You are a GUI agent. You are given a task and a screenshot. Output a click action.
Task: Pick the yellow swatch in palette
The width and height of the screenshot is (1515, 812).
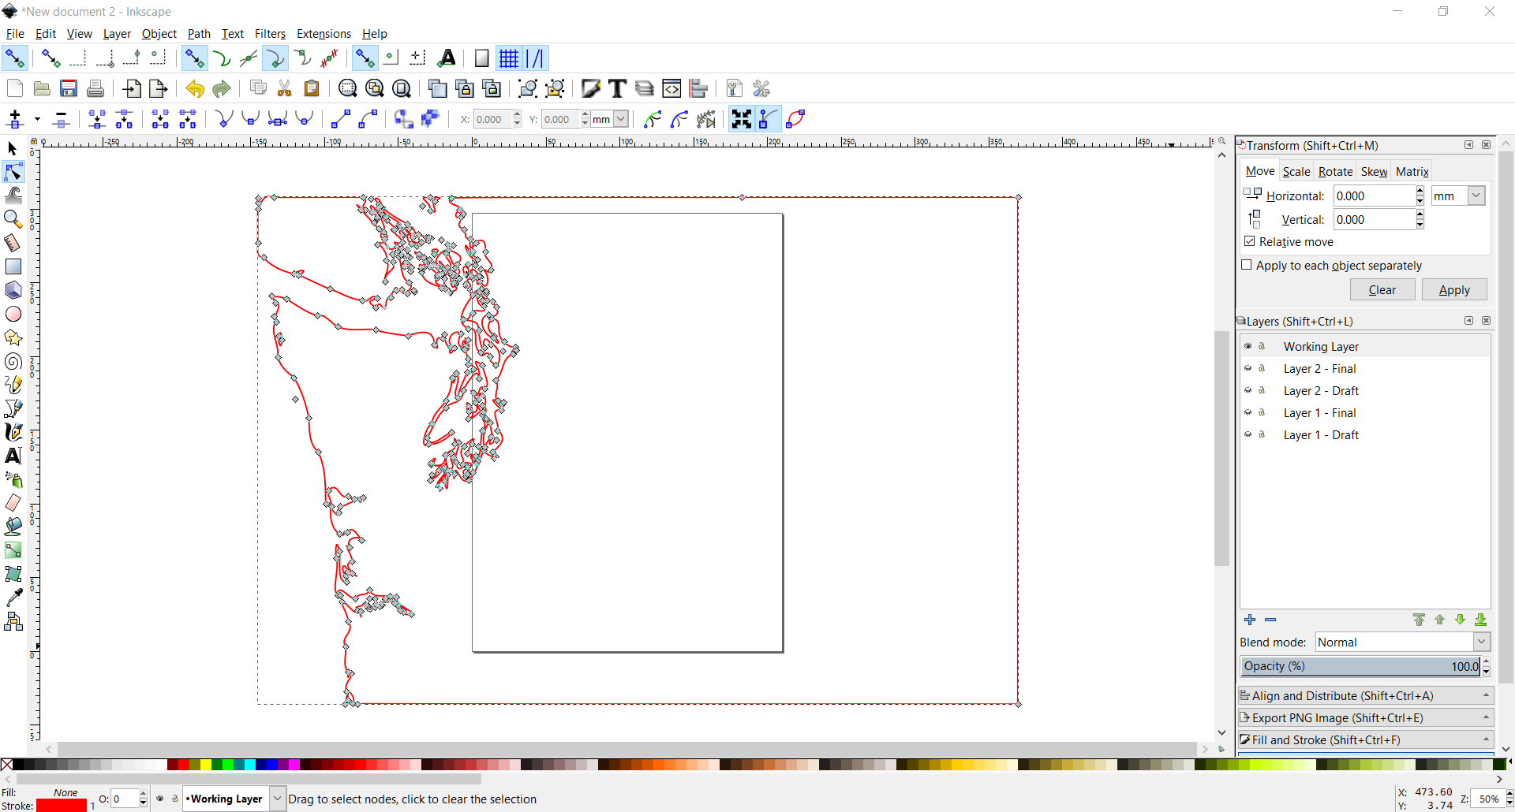pyautogui.click(x=205, y=764)
